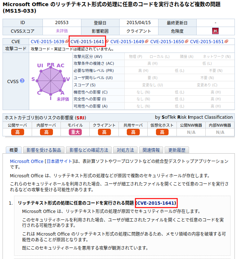Click the スコープ (S) label

(85, 85)
